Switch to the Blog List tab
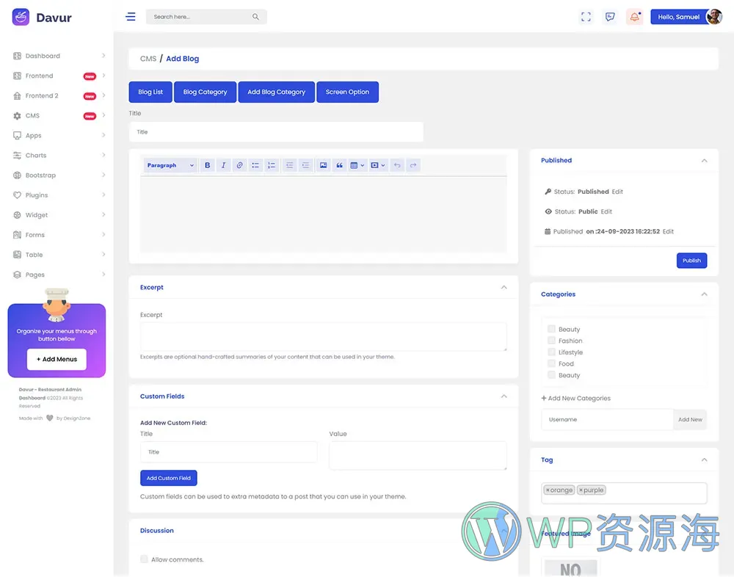This screenshot has width=734, height=577. [x=150, y=92]
